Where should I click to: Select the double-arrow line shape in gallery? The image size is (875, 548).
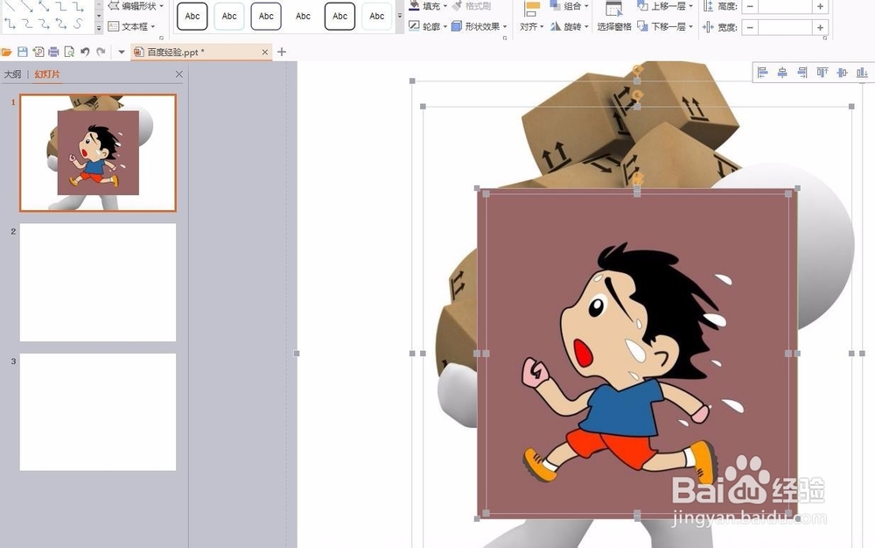point(44,7)
